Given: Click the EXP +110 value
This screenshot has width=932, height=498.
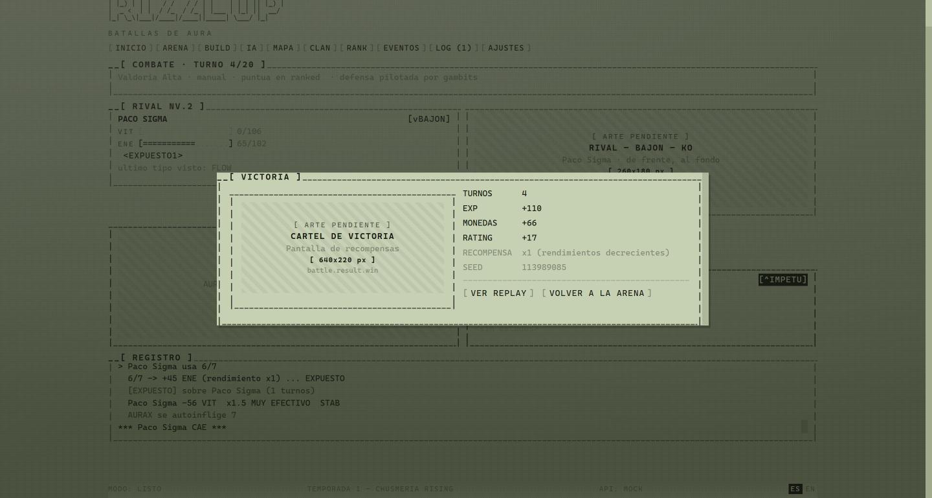Looking at the screenshot, I should tap(531, 209).
